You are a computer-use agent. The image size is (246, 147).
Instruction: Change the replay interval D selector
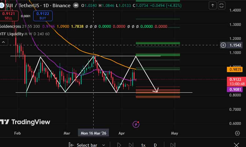155,145
